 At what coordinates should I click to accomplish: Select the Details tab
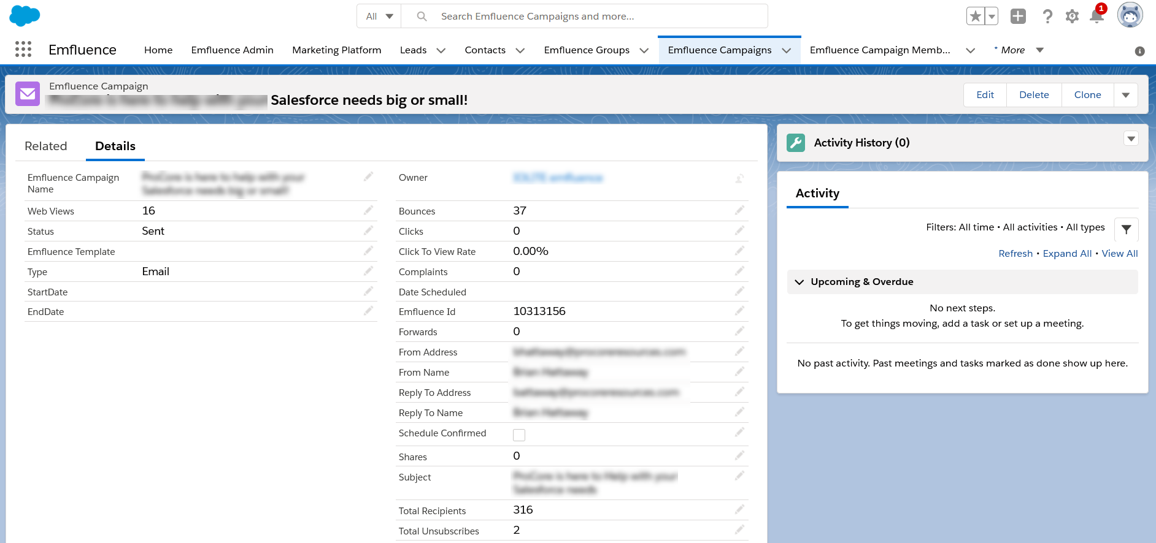115,146
